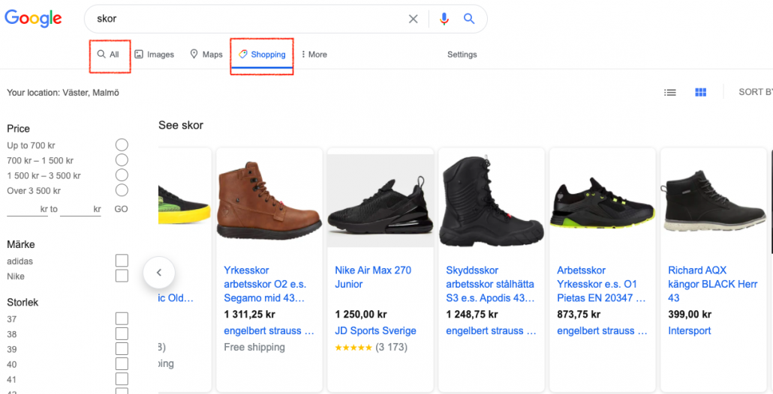Select price Over 3 500 kr
Screen dimensions: 773x394
(122, 190)
